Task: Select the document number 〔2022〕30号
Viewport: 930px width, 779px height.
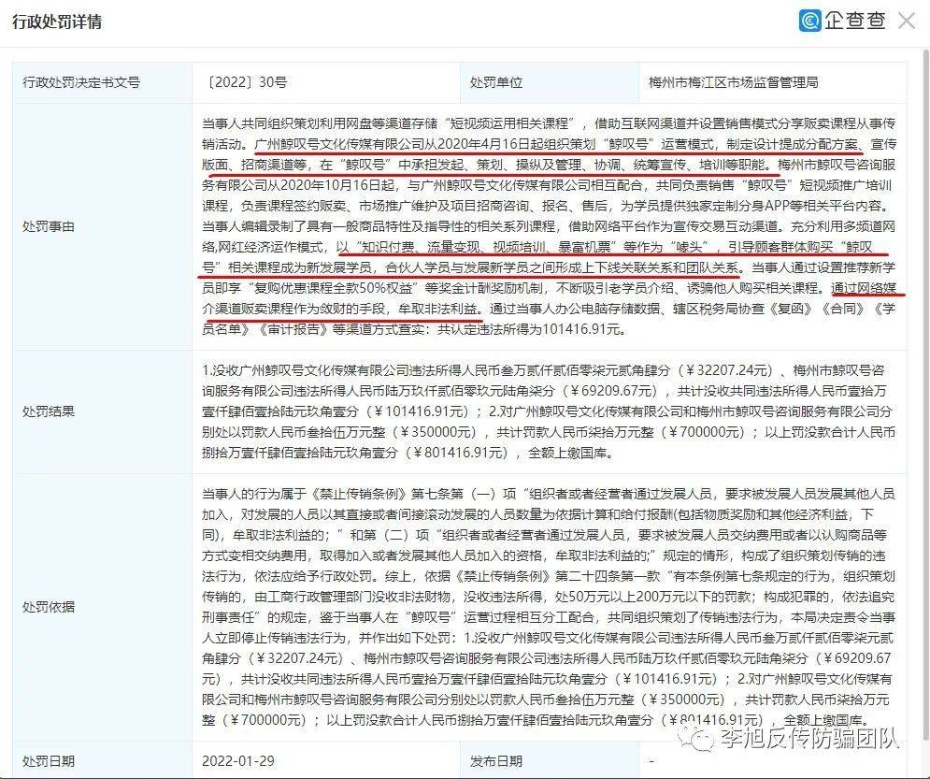Action: (244, 82)
